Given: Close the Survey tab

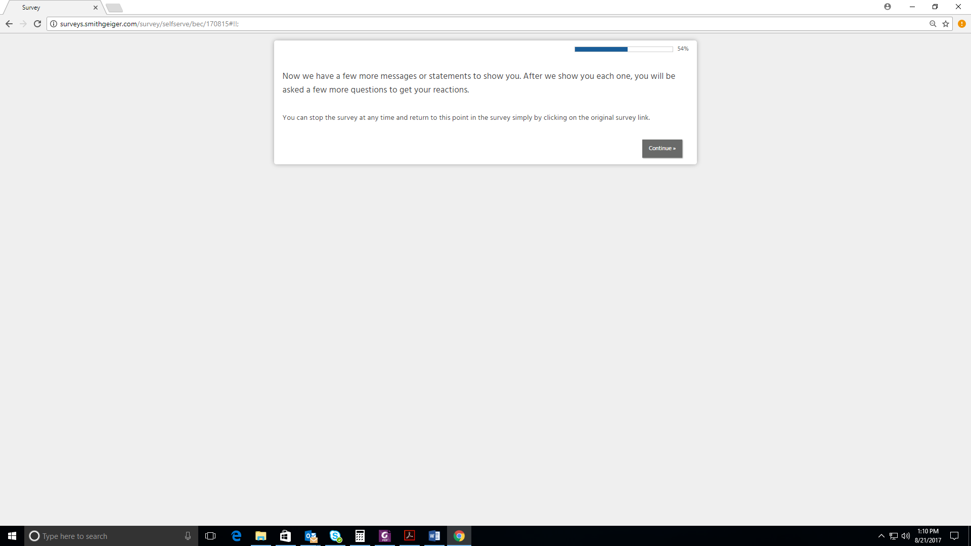Looking at the screenshot, I should (96, 8).
